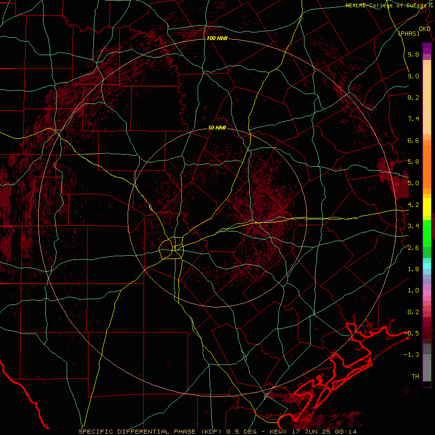Select the cyan legend swatch
Viewport: 435px width, 435px height.
[x=427, y=266]
